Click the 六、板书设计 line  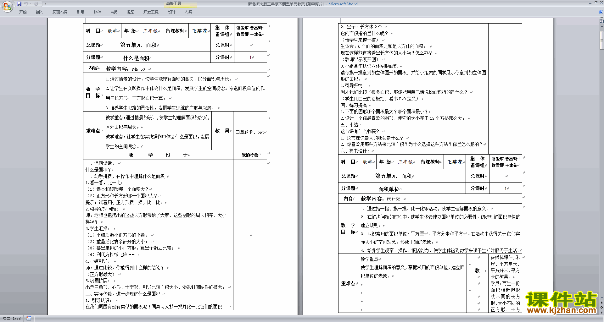point(355,151)
